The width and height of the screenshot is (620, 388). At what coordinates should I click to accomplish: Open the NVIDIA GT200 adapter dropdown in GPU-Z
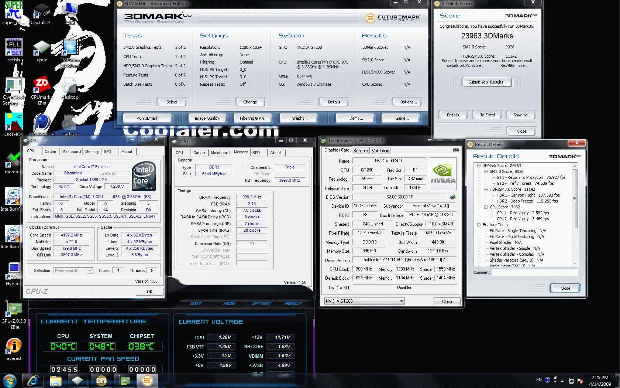364,301
